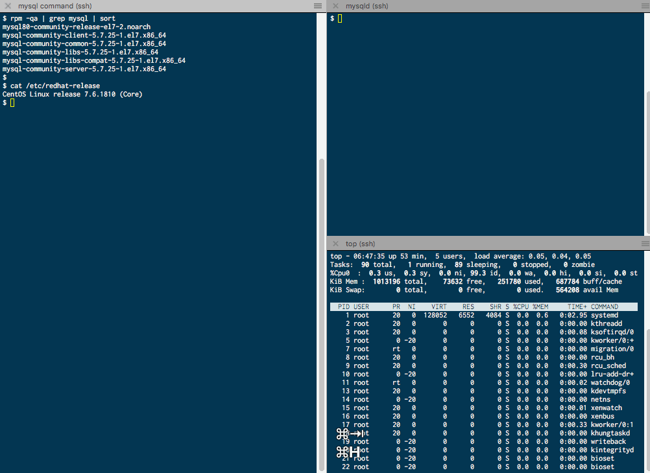Viewport: 650px width, 473px height.
Task: Click 'CentOS Linux release 7.6.1810 (Core)' output
Action: [x=73, y=94]
